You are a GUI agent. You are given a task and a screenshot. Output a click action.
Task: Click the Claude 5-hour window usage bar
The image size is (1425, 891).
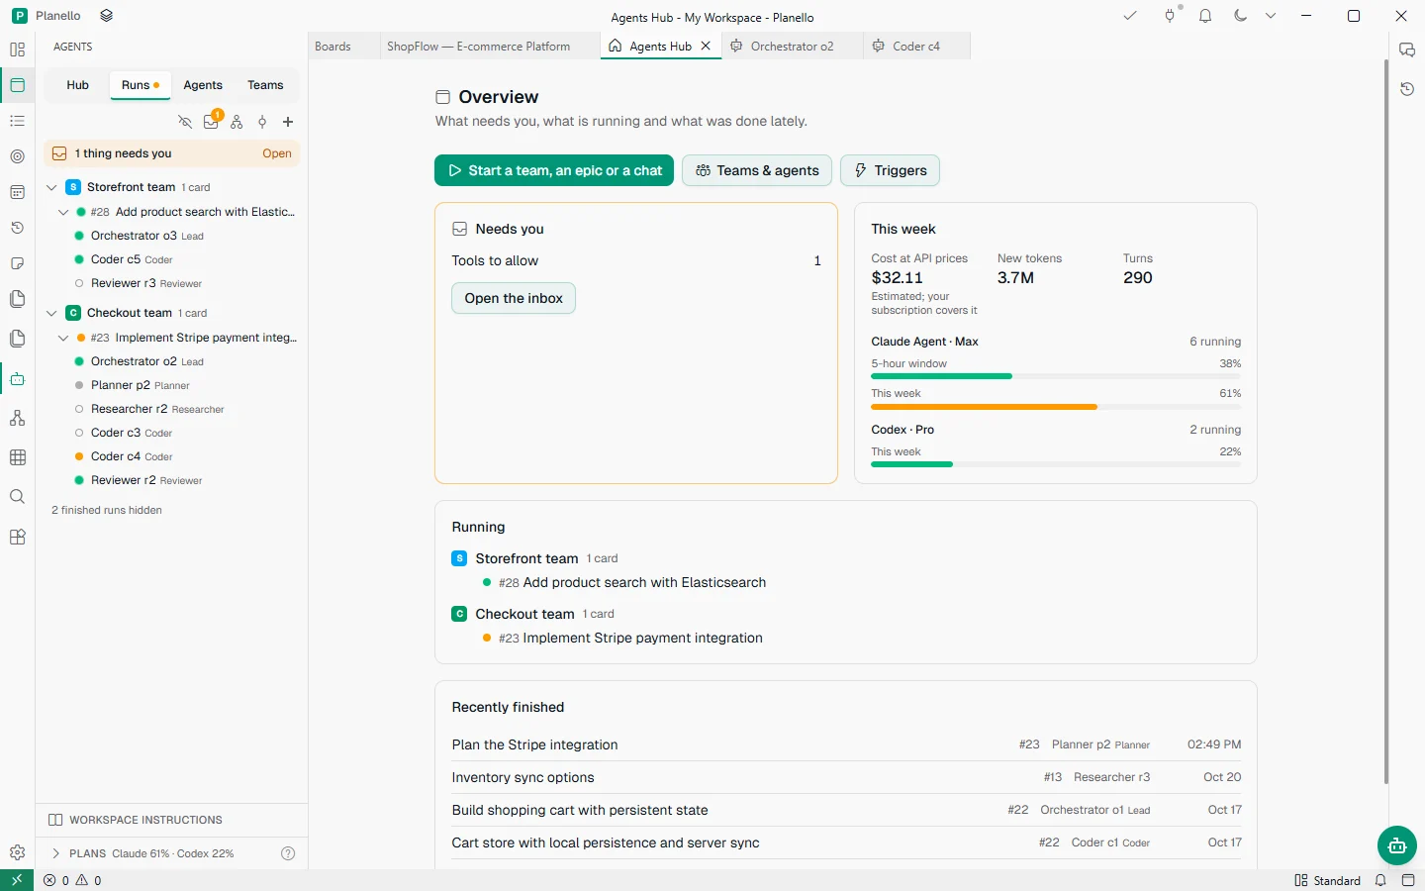point(1056,376)
